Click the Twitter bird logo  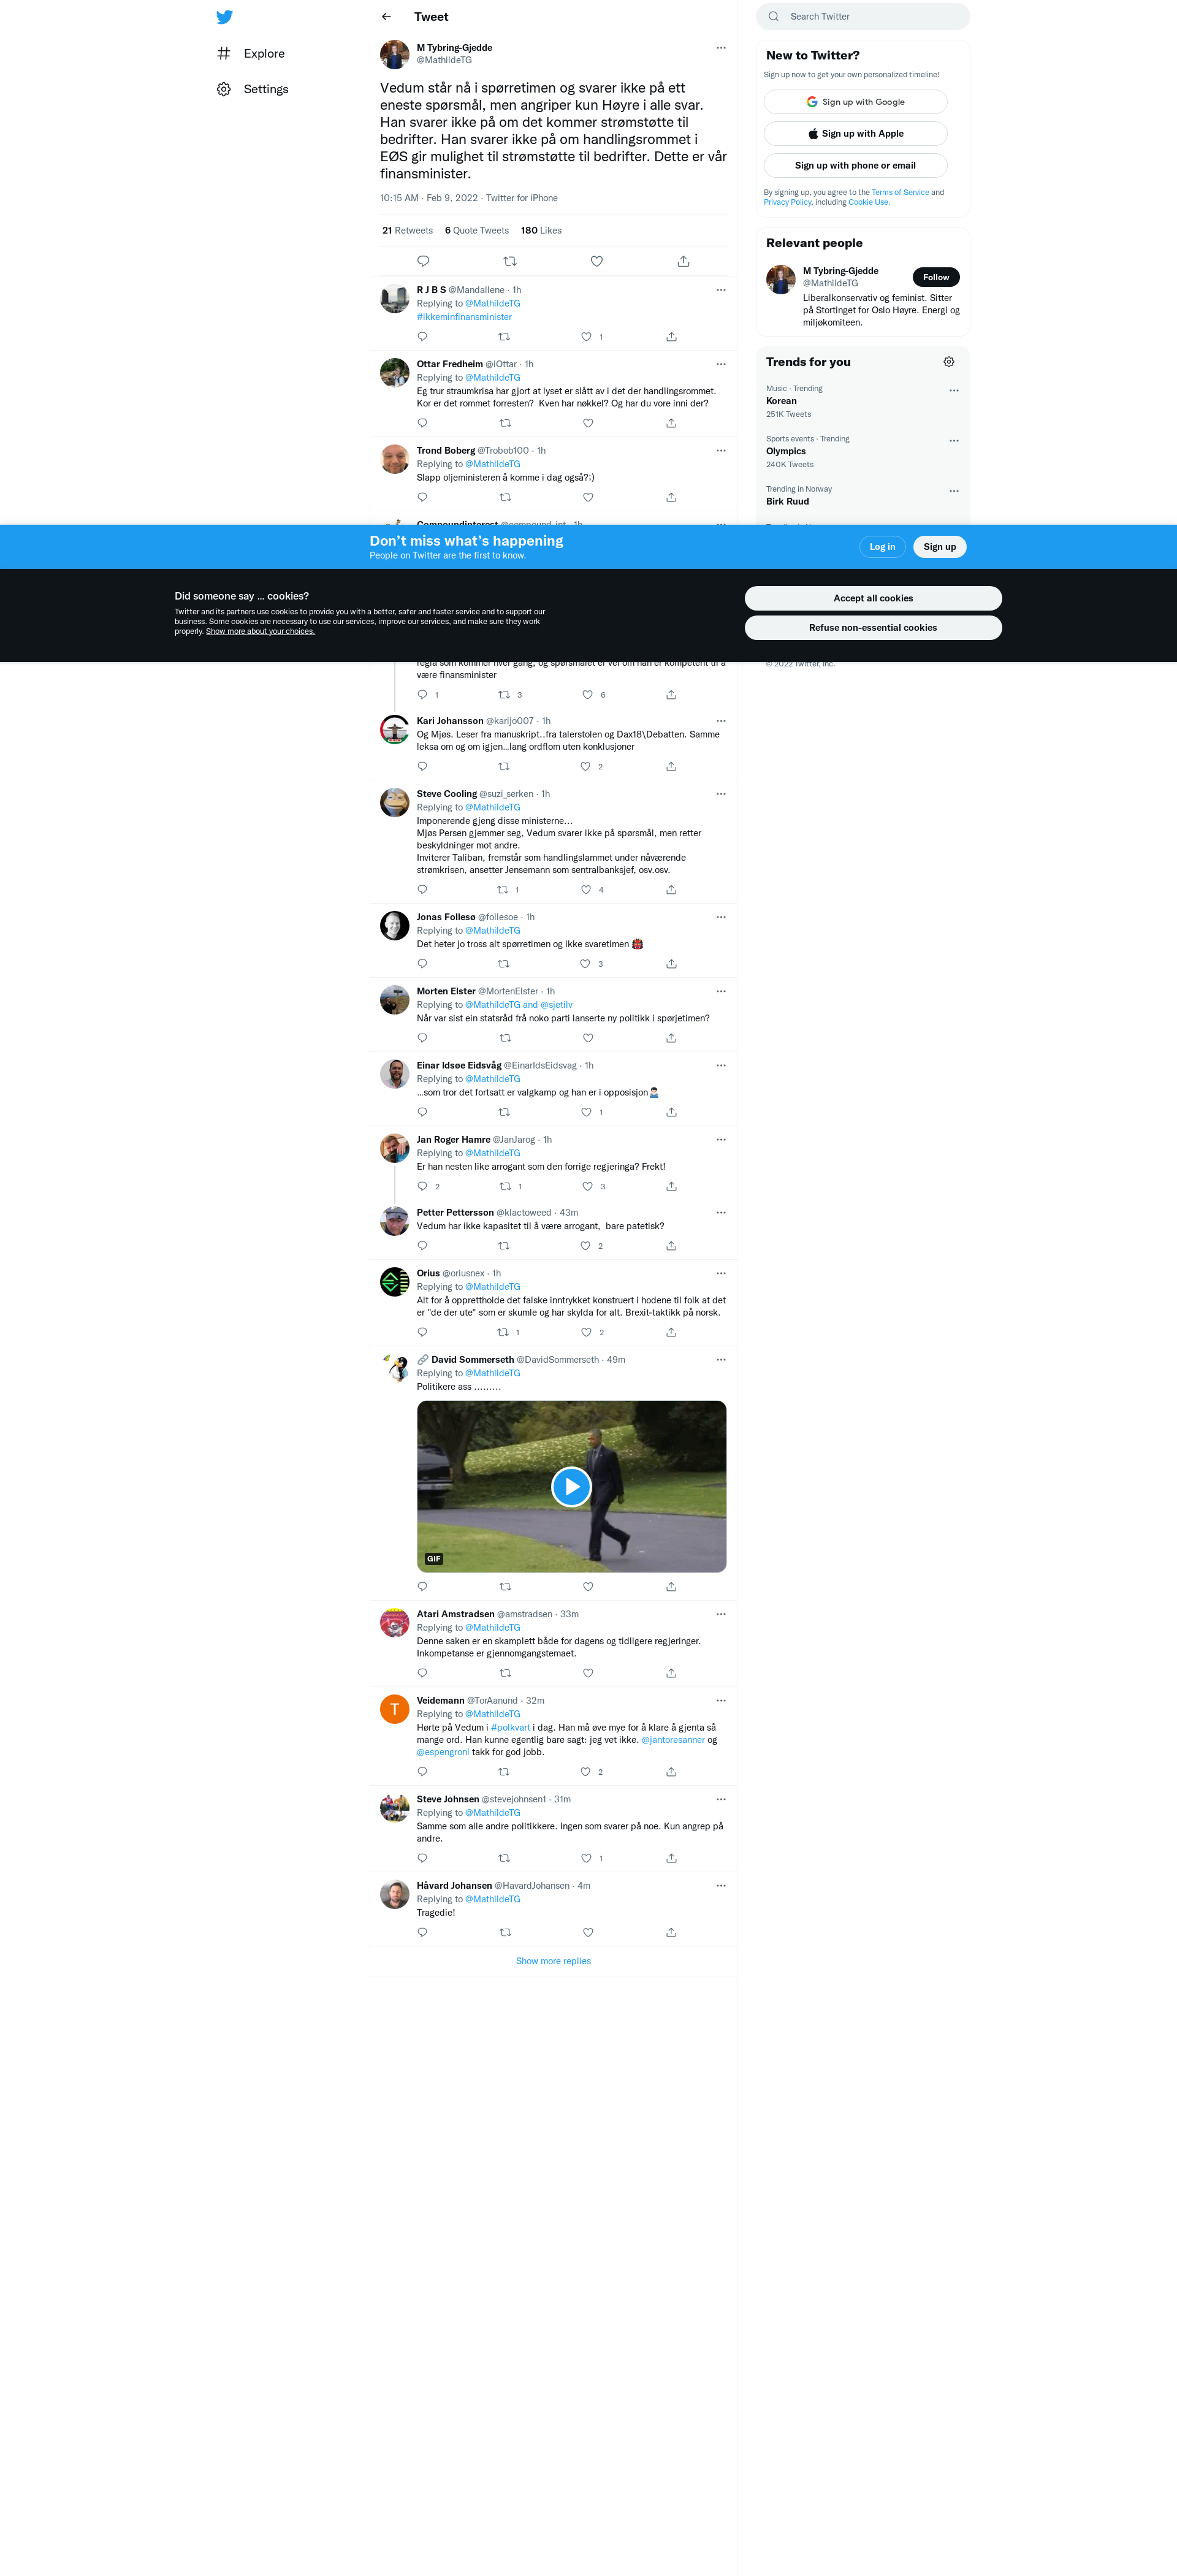click(x=224, y=17)
